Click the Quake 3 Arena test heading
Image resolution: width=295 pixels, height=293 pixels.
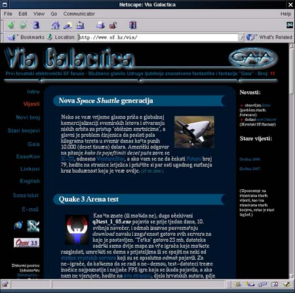pyautogui.click(x=88, y=199)
